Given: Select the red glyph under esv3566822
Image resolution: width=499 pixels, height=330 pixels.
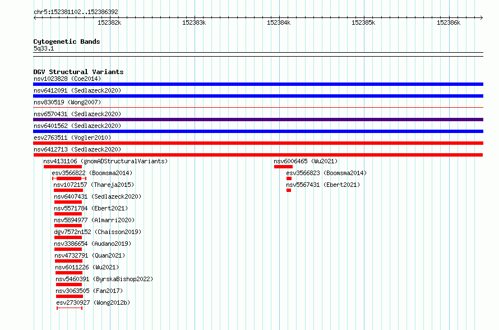Looking at the screenshot, I should tap(70, 178).
